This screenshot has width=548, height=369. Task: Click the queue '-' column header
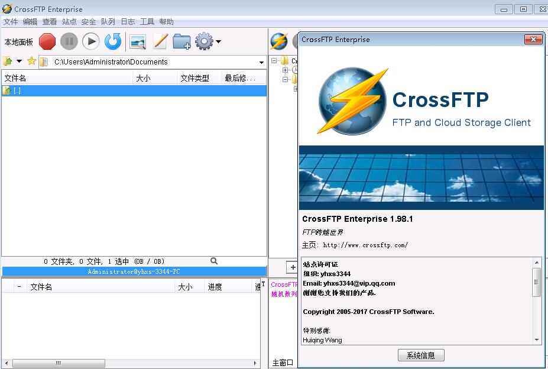pyautogui.click(x=20, y=287)
